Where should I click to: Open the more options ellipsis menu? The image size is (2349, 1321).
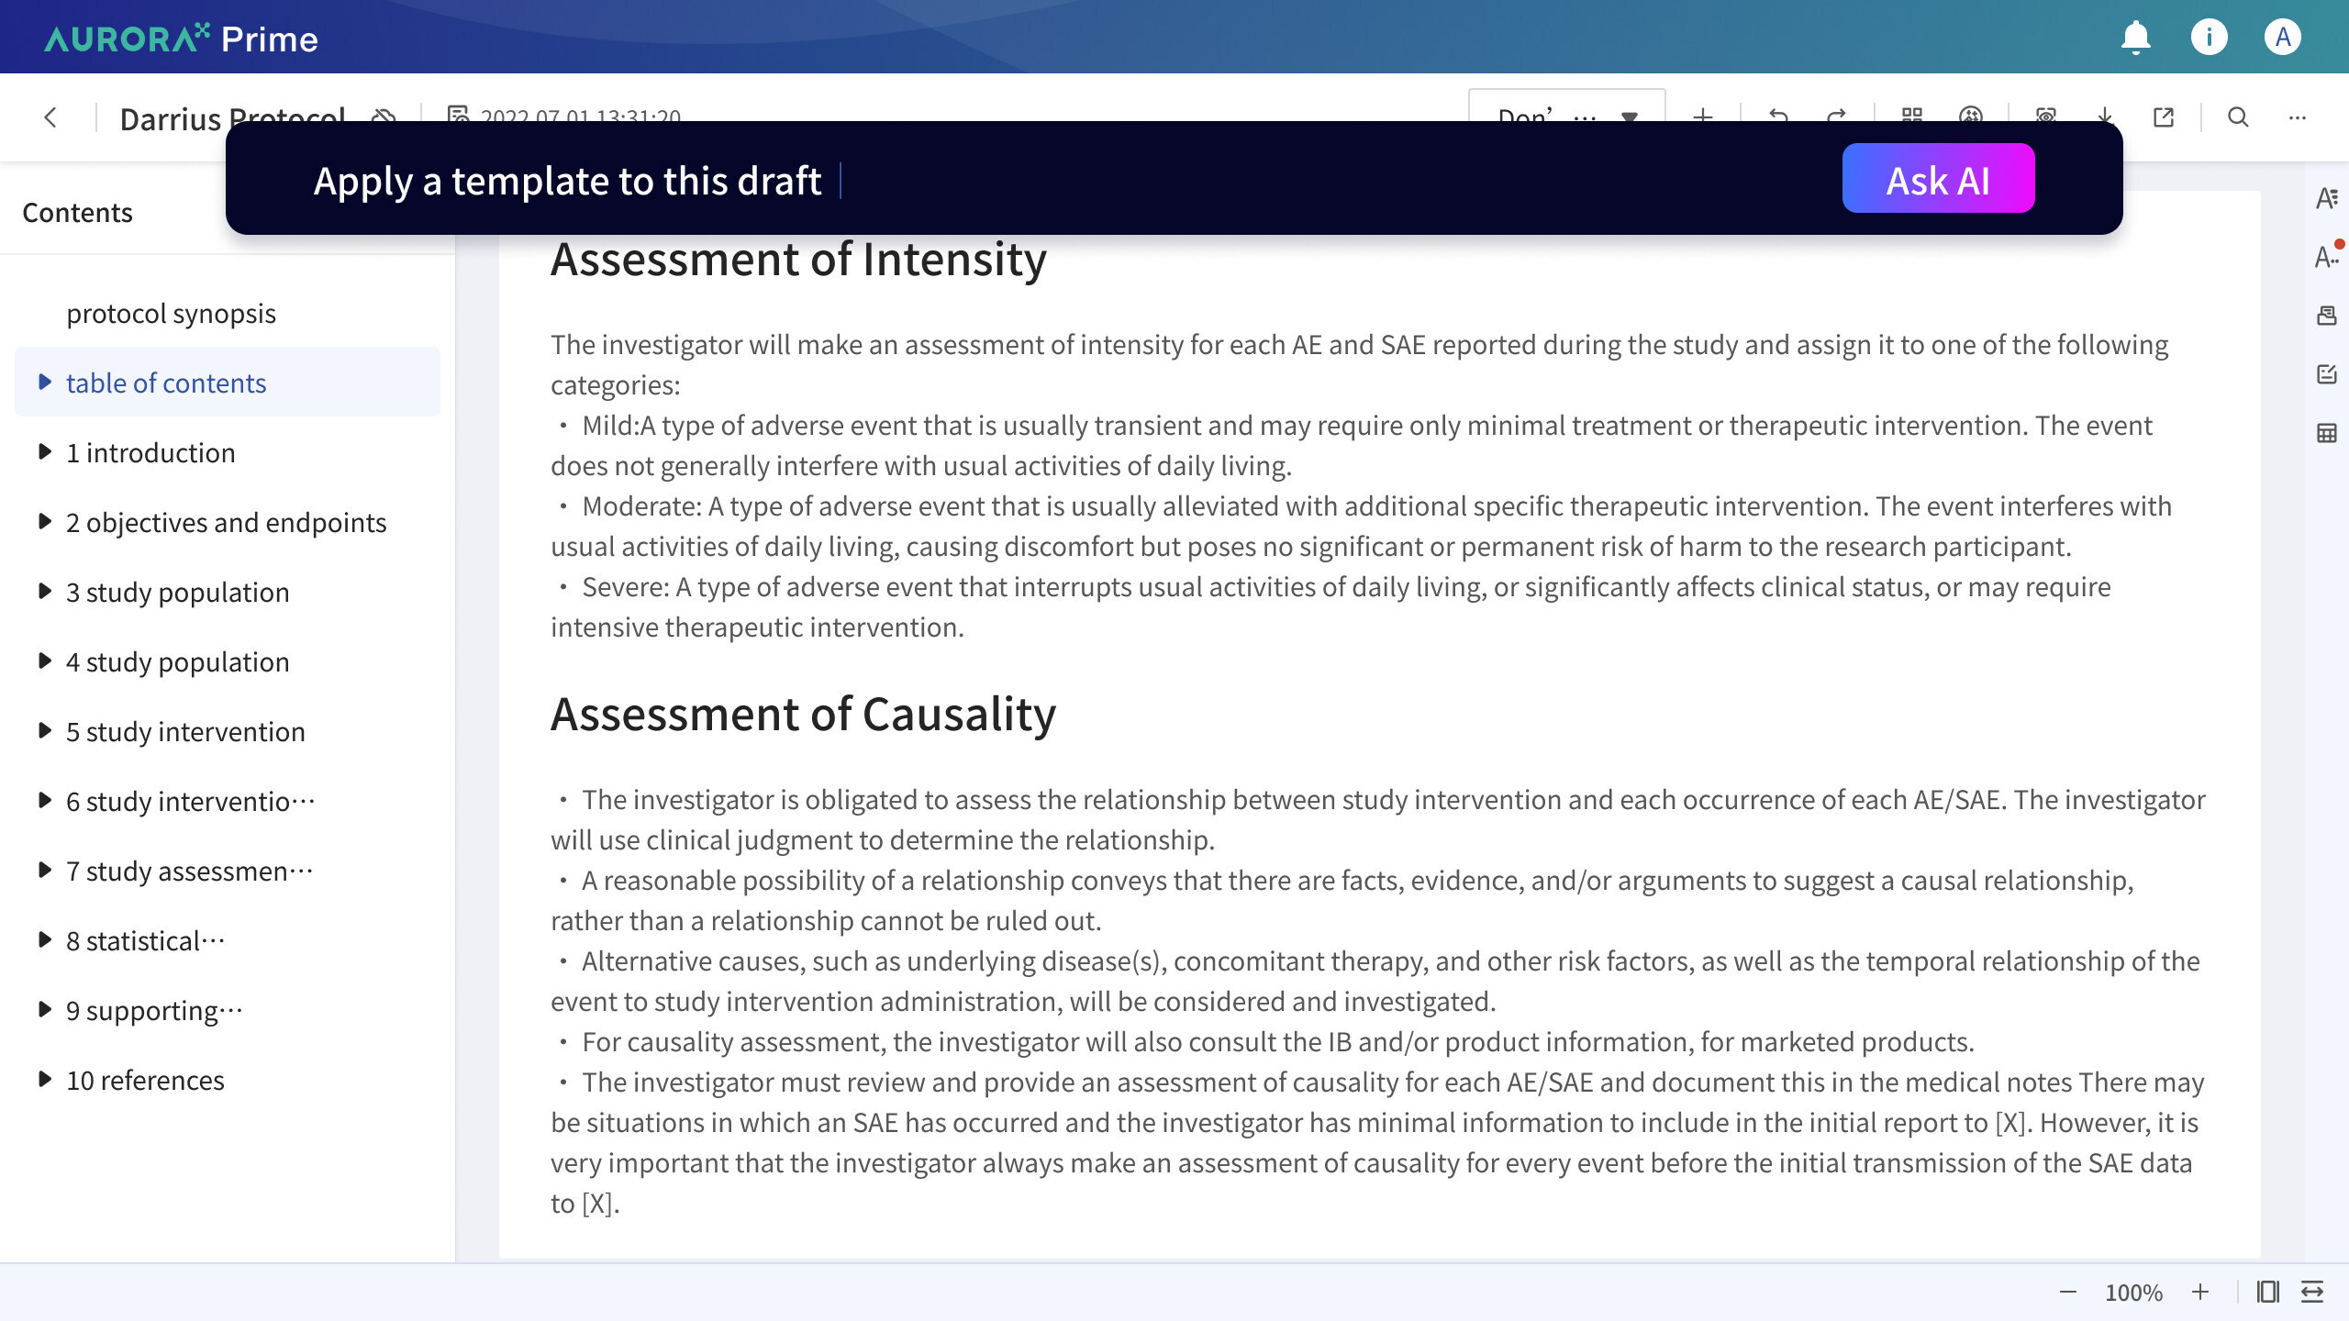click(2297, 117)
